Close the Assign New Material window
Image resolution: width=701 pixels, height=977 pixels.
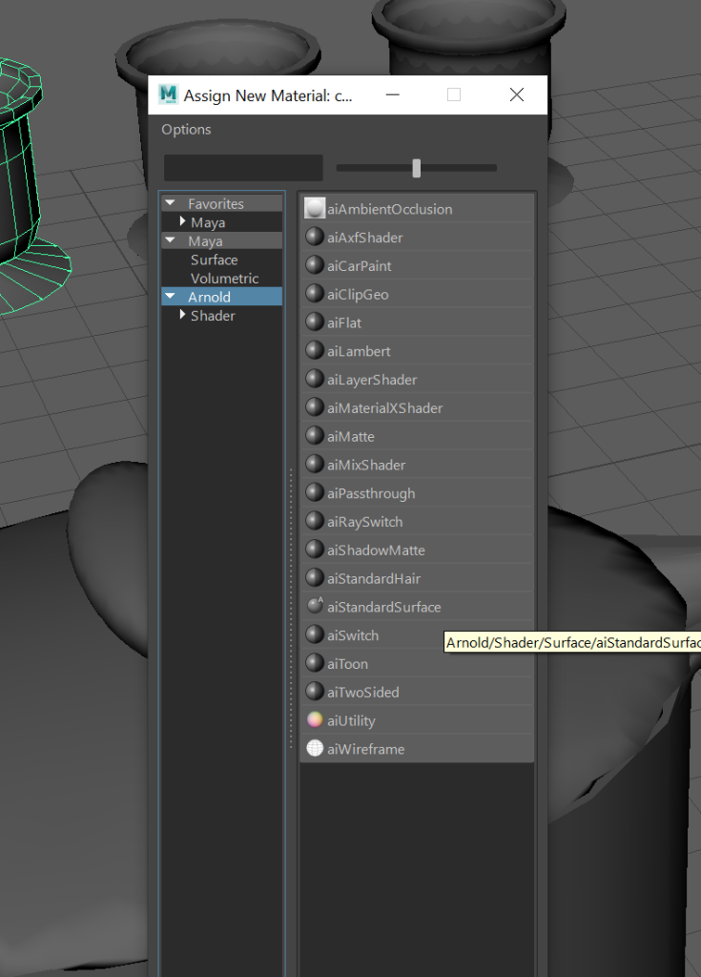(x=517, y=94)
